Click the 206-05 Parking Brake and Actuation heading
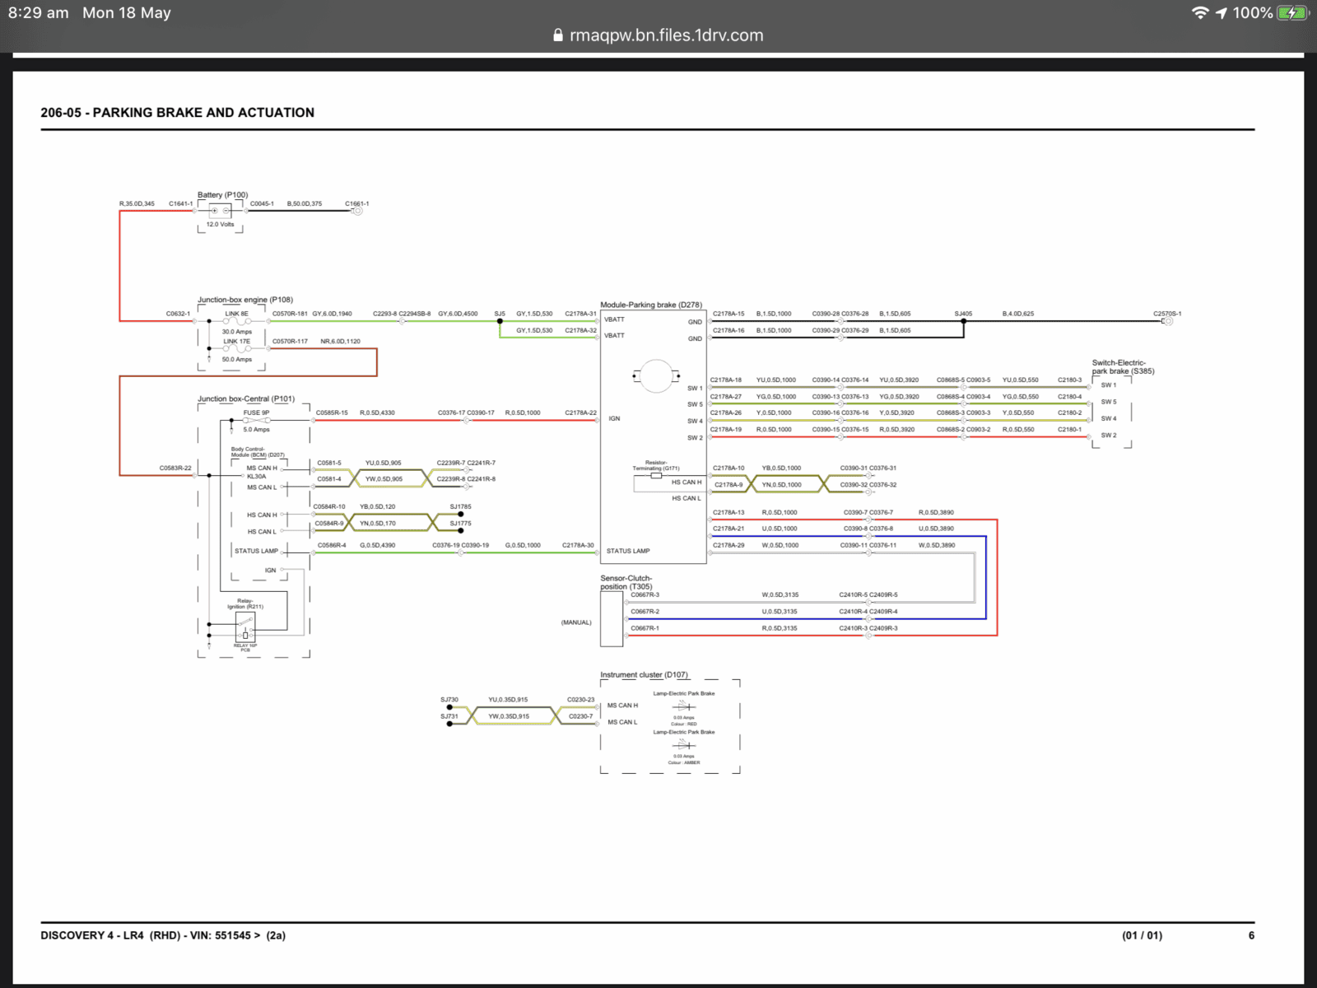1317x988 pixels. coord(177,113)
